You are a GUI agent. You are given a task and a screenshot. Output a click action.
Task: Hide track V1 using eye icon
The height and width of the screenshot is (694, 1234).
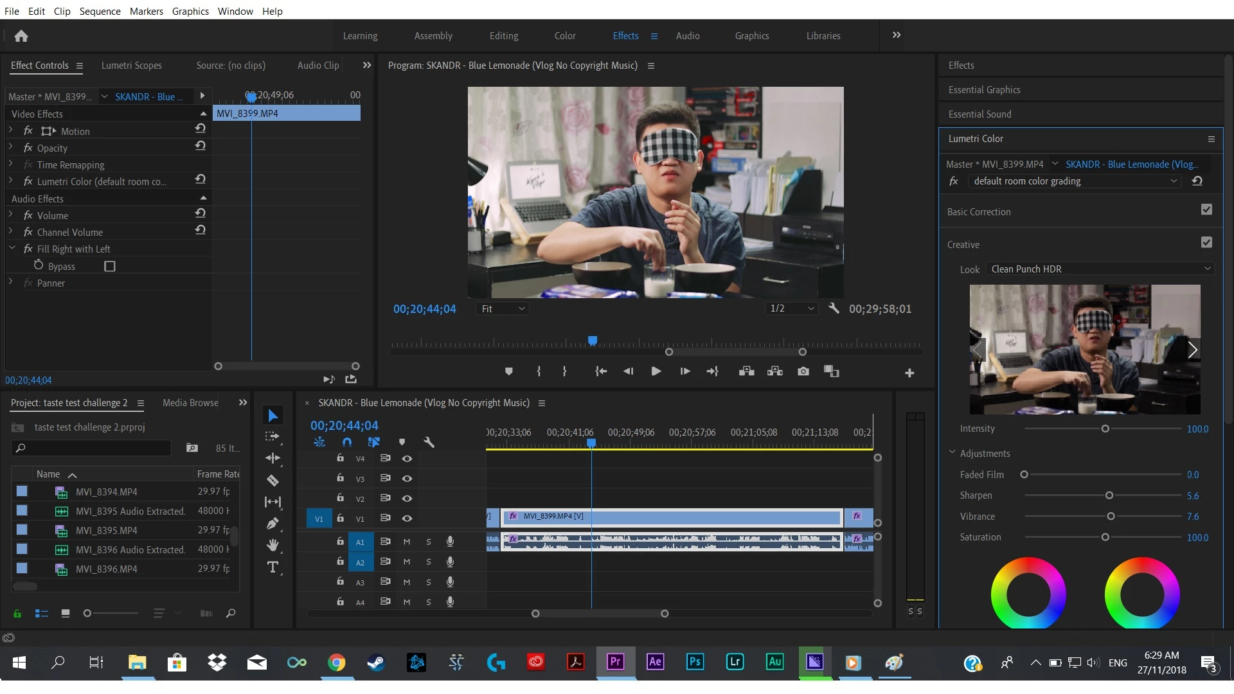[x=407, y=518]
